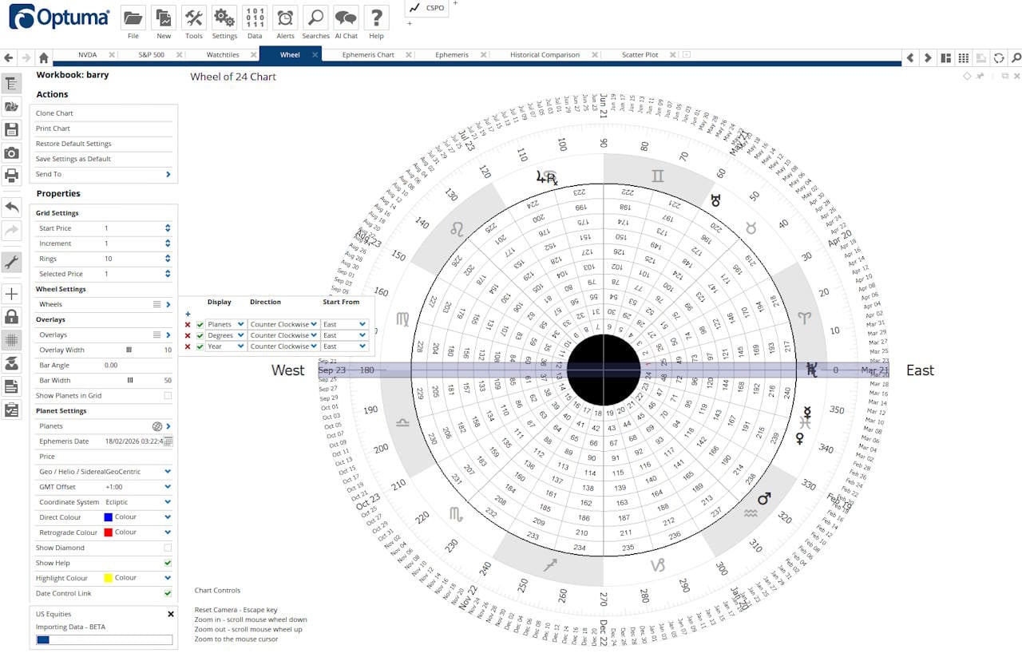Click the New document icon
The width and height of the screenshot is (1022, 653).
(164, 18)
